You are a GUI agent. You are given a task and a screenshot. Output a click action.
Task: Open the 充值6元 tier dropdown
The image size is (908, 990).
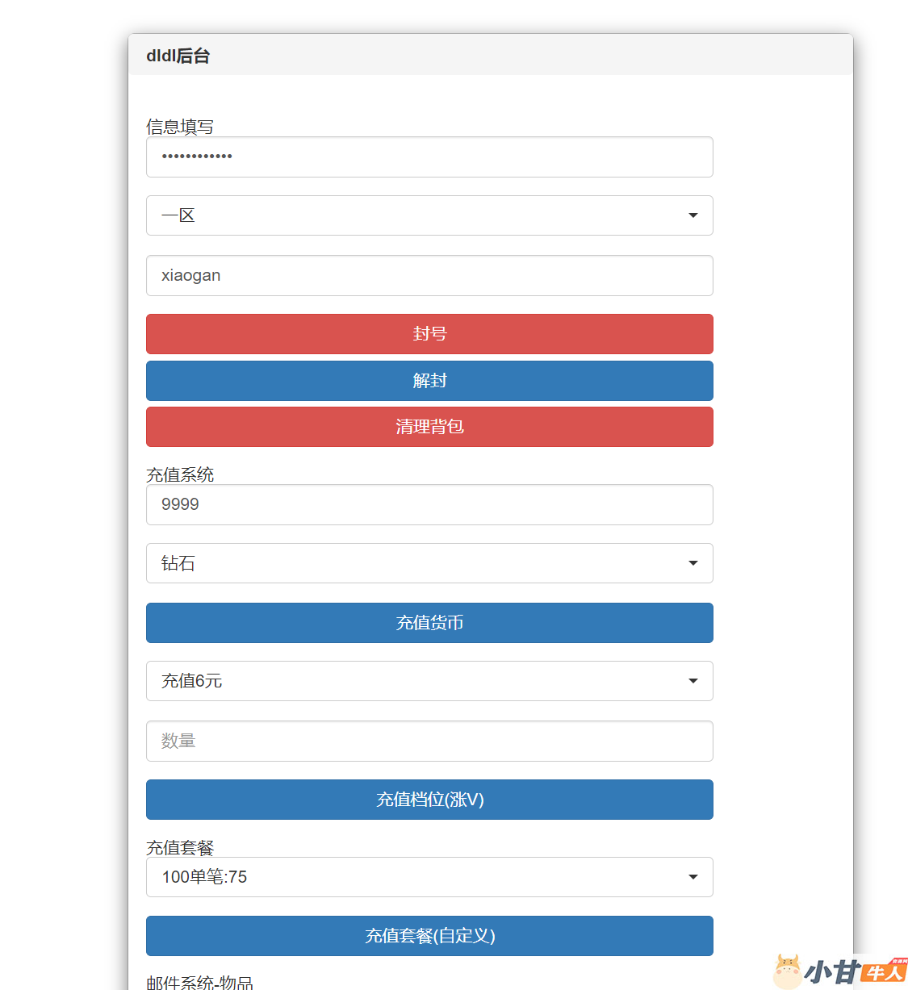point(429,681)
